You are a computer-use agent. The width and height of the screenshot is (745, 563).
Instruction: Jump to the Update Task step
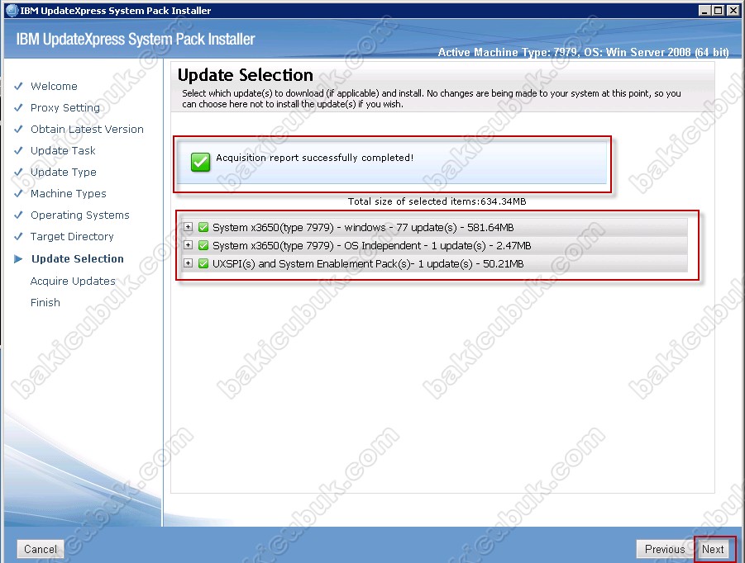63,150
